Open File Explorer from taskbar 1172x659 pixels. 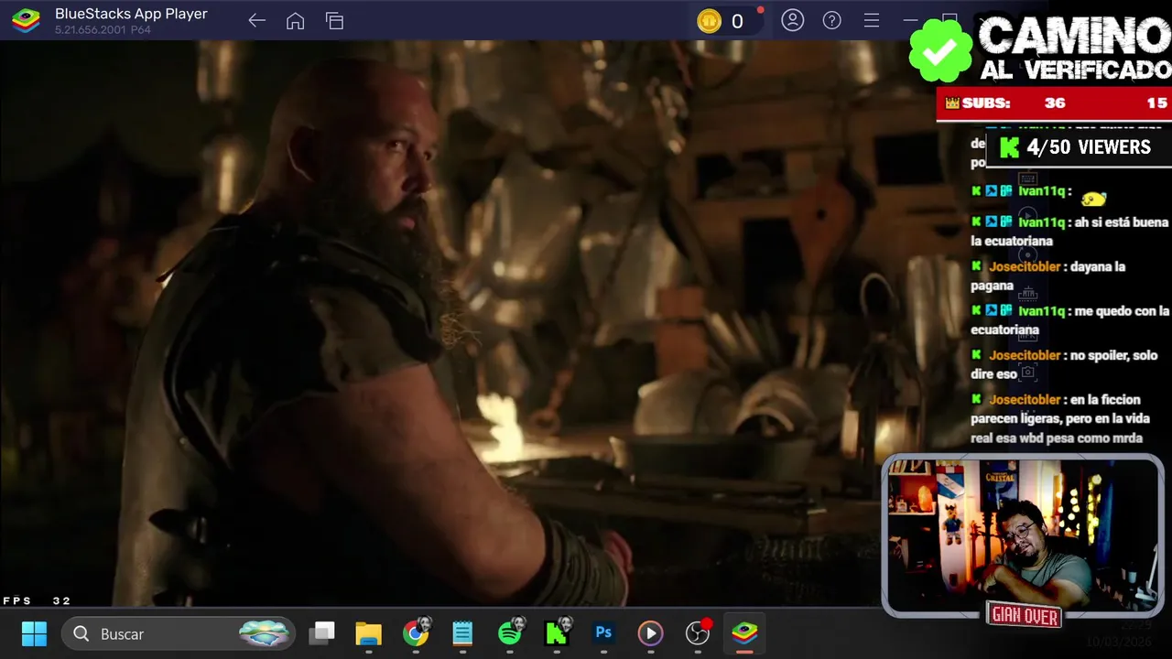tap(368, 633)
